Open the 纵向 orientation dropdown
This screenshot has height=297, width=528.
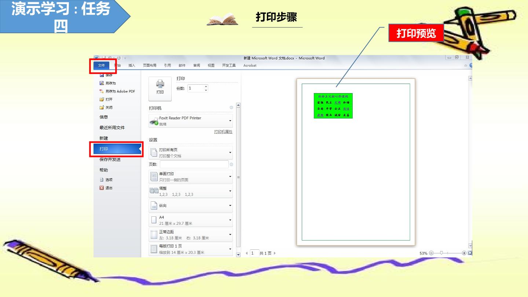coord(191,206)
